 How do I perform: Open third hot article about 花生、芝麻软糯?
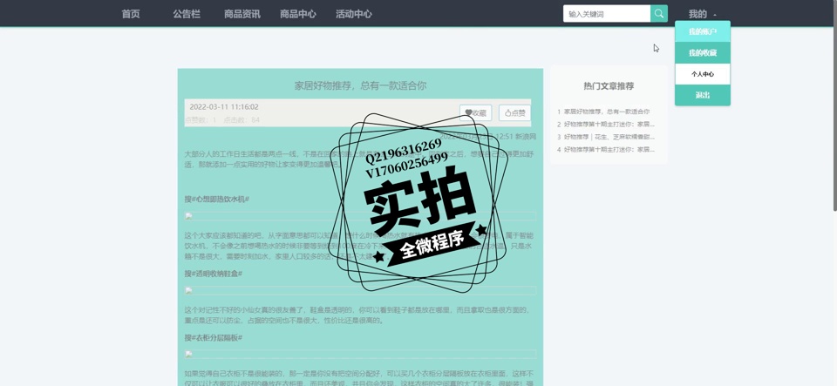[x=609, y=137]
